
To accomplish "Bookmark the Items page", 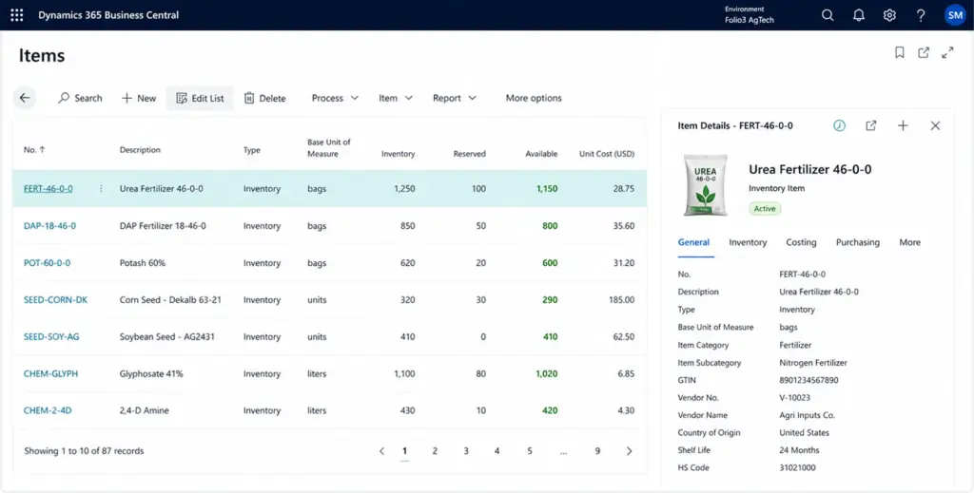I will pyautogui.click(x=900, y=52).
